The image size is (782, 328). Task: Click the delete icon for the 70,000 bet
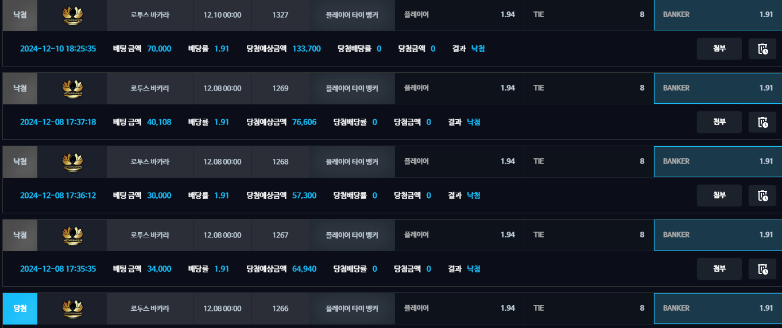pyautogui.click(x=762, y=49)
